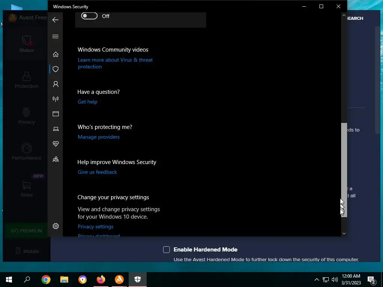Click Give us feedback link

click(97, 172)
